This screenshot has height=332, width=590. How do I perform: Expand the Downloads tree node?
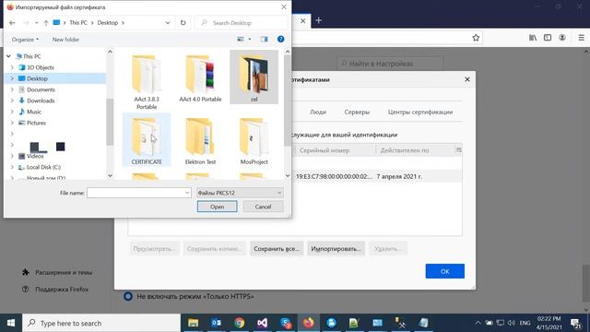point(12,101)
